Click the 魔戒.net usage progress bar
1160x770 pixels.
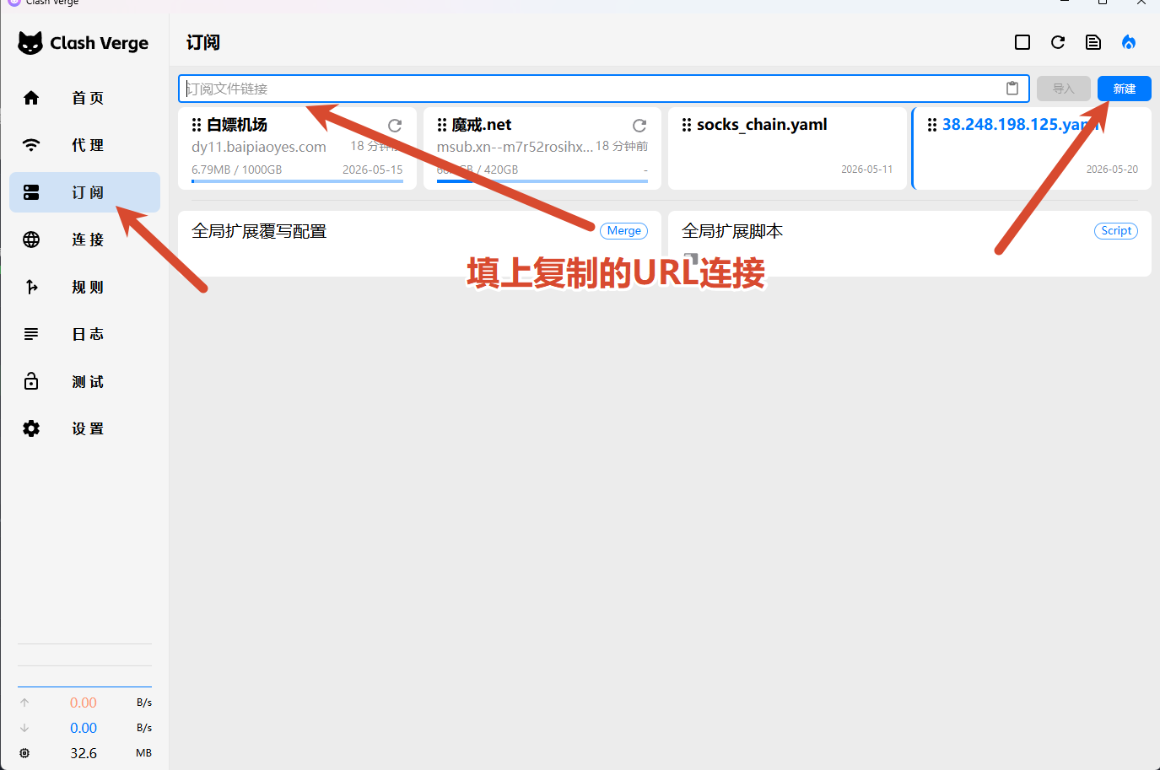(542, 181)
